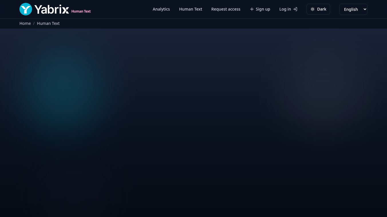Open the English language dropdown

tap(353, 9)
